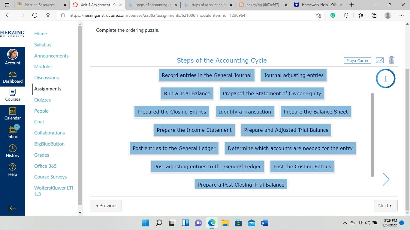The height and width of the screenshot is (230, 410).
Task: Open the Account panel
Action: click(13, 57)
